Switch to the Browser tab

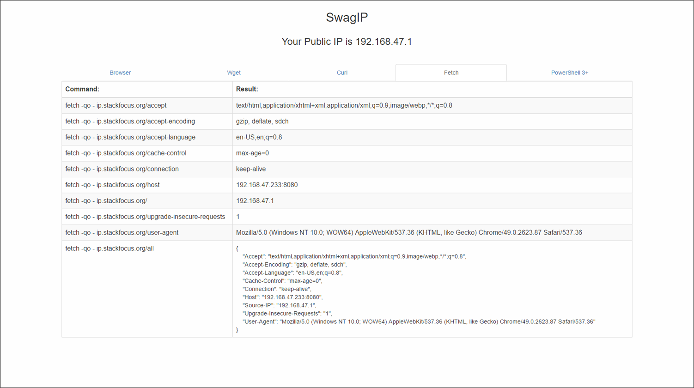[x=120, y=73]
